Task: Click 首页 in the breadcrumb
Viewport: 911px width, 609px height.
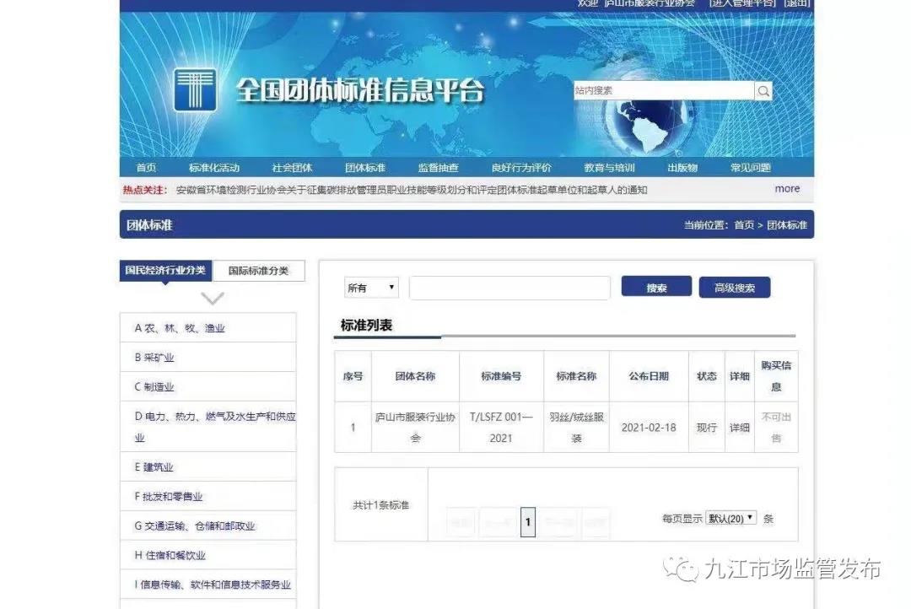Action: (744, 225)
